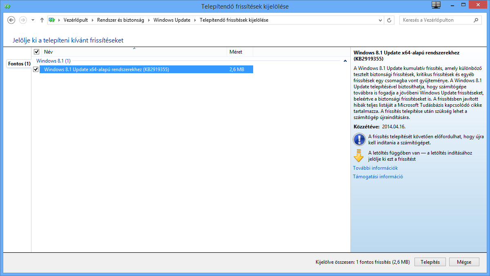This screenshot has height=276, width=490.
Task: Click the search magnifier icon
Action: point(477,20)
